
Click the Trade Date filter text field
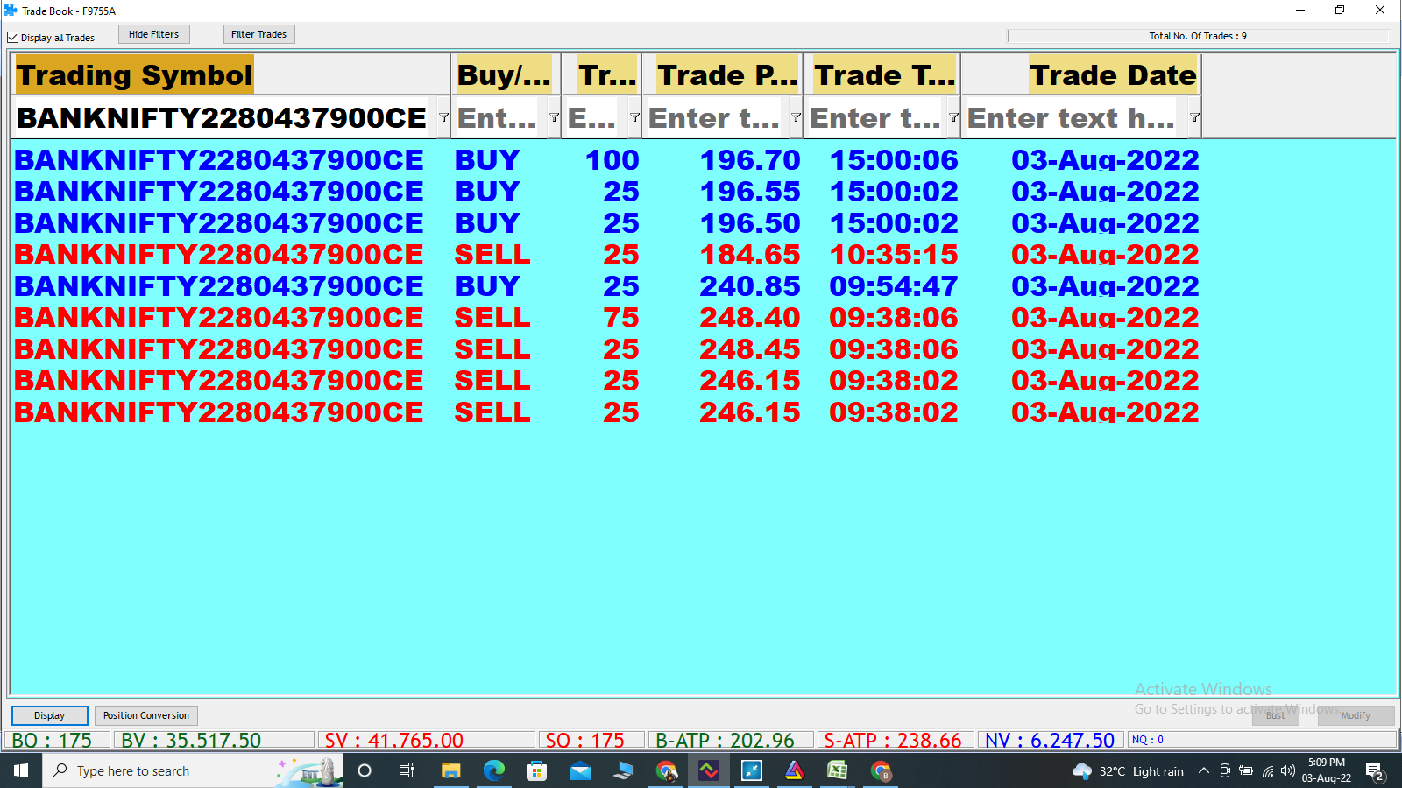click(1075, 117)
